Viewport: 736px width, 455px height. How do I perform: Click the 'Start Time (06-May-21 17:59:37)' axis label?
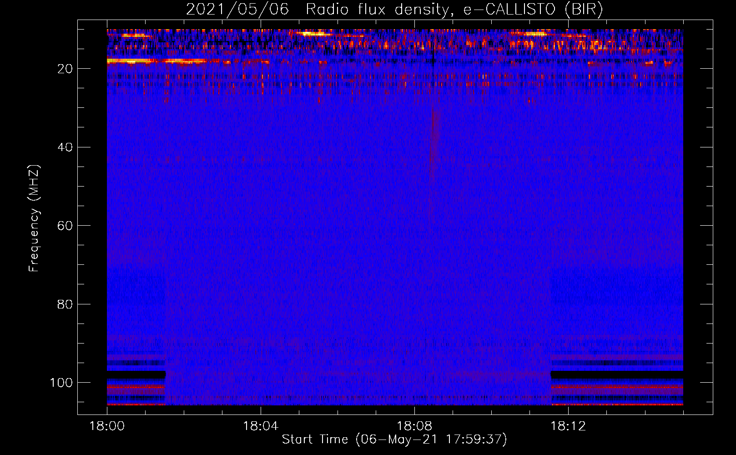tap(394, 440)
